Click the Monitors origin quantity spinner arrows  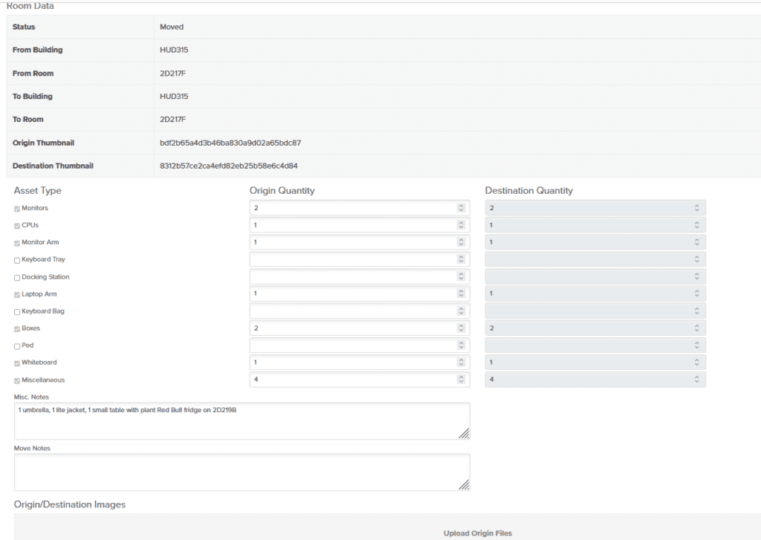tap(461, 208)
